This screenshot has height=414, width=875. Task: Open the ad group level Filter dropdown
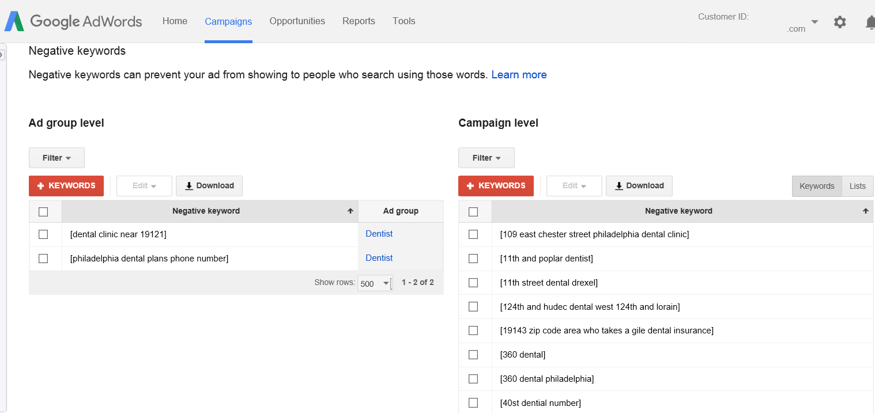pyautogui.click(x=56, y=158)
